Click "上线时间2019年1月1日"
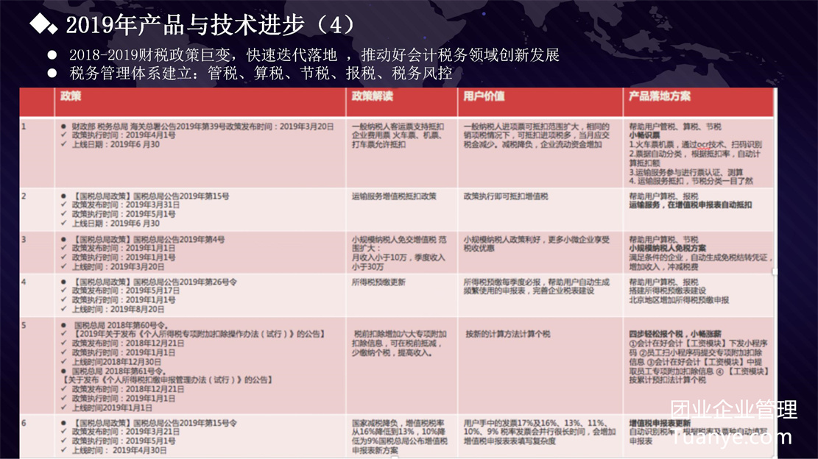The height and width of the screenshot is (459, 818). point(112,408)
